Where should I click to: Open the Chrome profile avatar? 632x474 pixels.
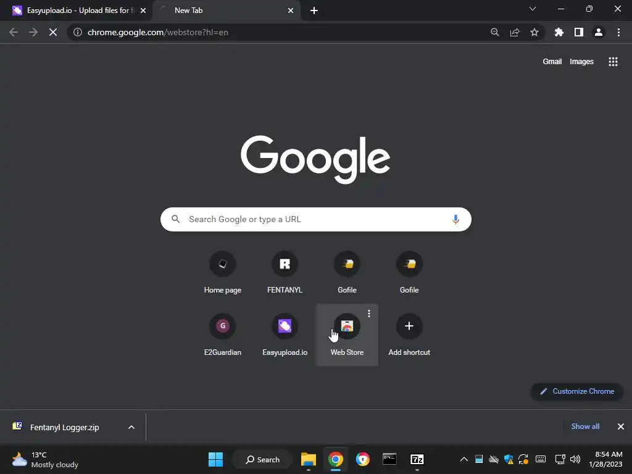click(599, 32)
